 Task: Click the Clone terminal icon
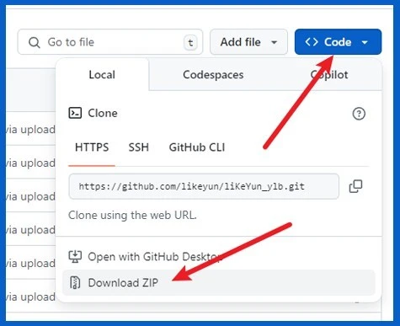75,113
